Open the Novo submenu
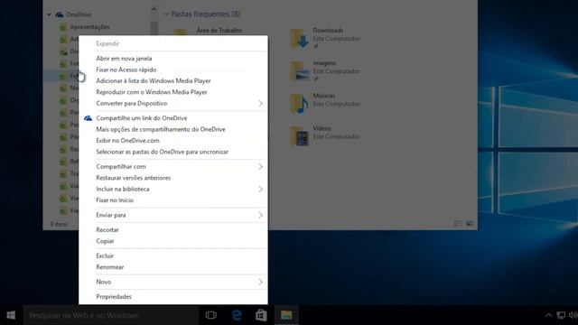 coord(172,282)
